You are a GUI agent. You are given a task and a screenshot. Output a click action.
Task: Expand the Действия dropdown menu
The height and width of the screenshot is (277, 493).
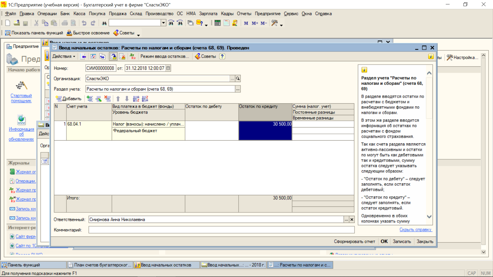[x=64, y=56]
